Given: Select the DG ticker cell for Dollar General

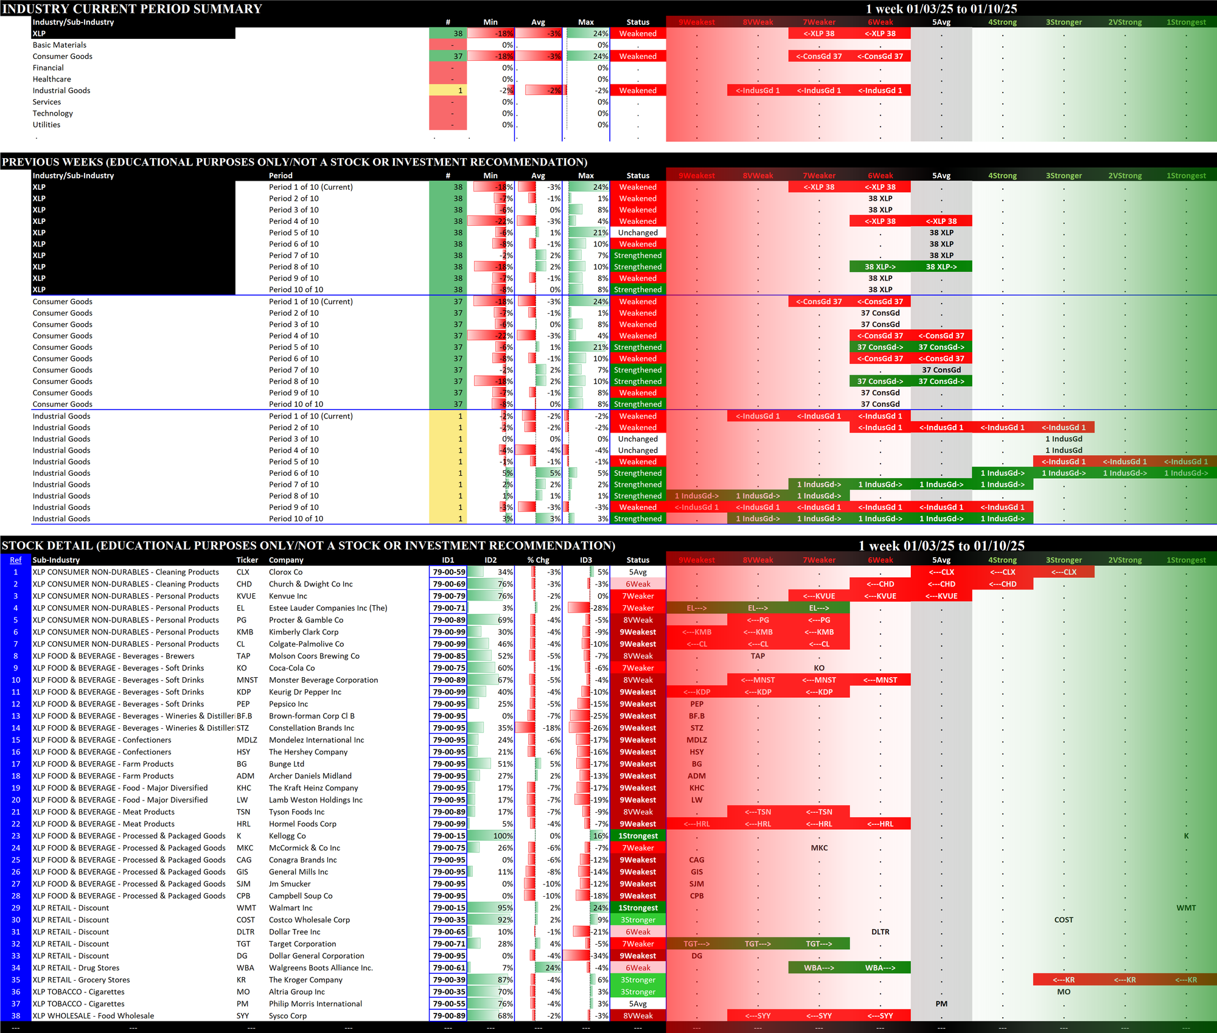Looking at the screenshot, I should (x=243, y=956).
